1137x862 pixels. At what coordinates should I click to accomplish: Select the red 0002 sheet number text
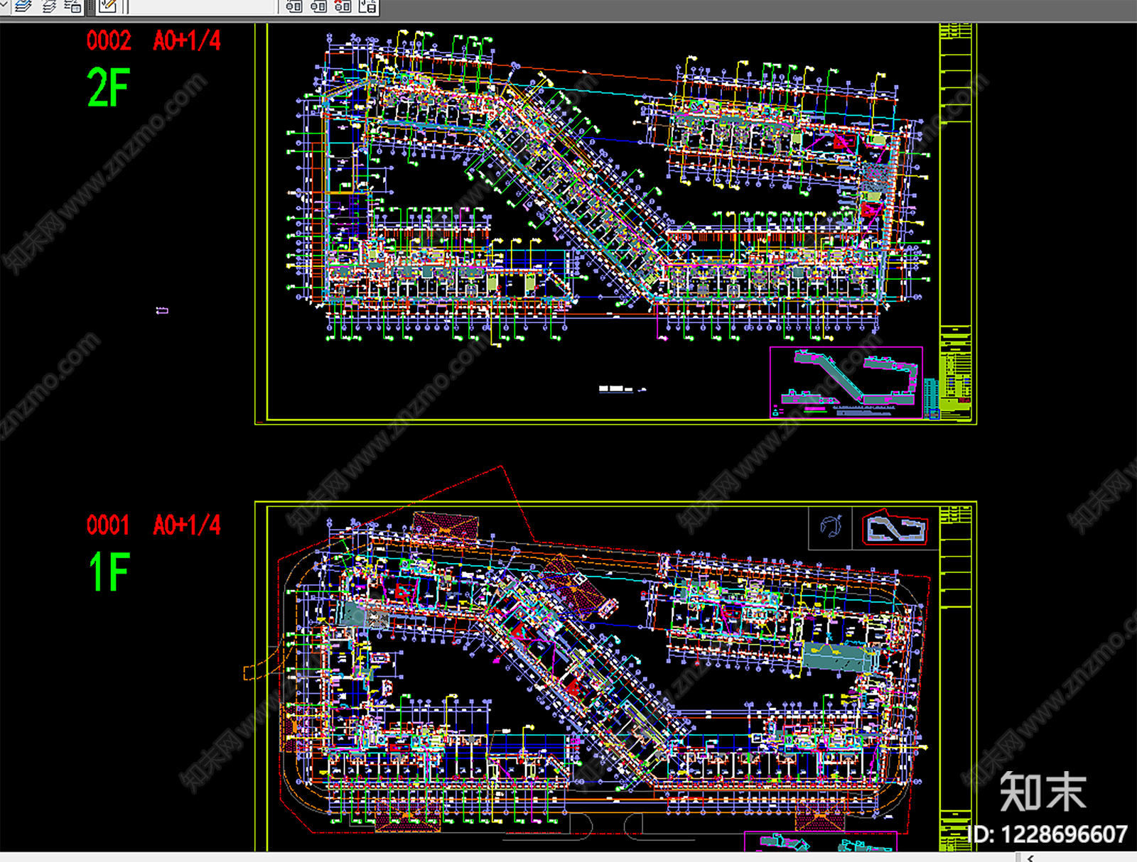pos(109,40)
